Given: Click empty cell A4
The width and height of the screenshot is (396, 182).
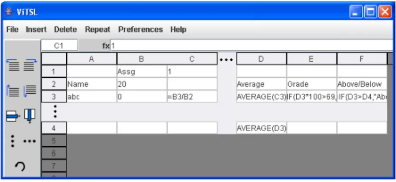Looking at the screenshot, I should pyautogui.click(x=92, y=128).
